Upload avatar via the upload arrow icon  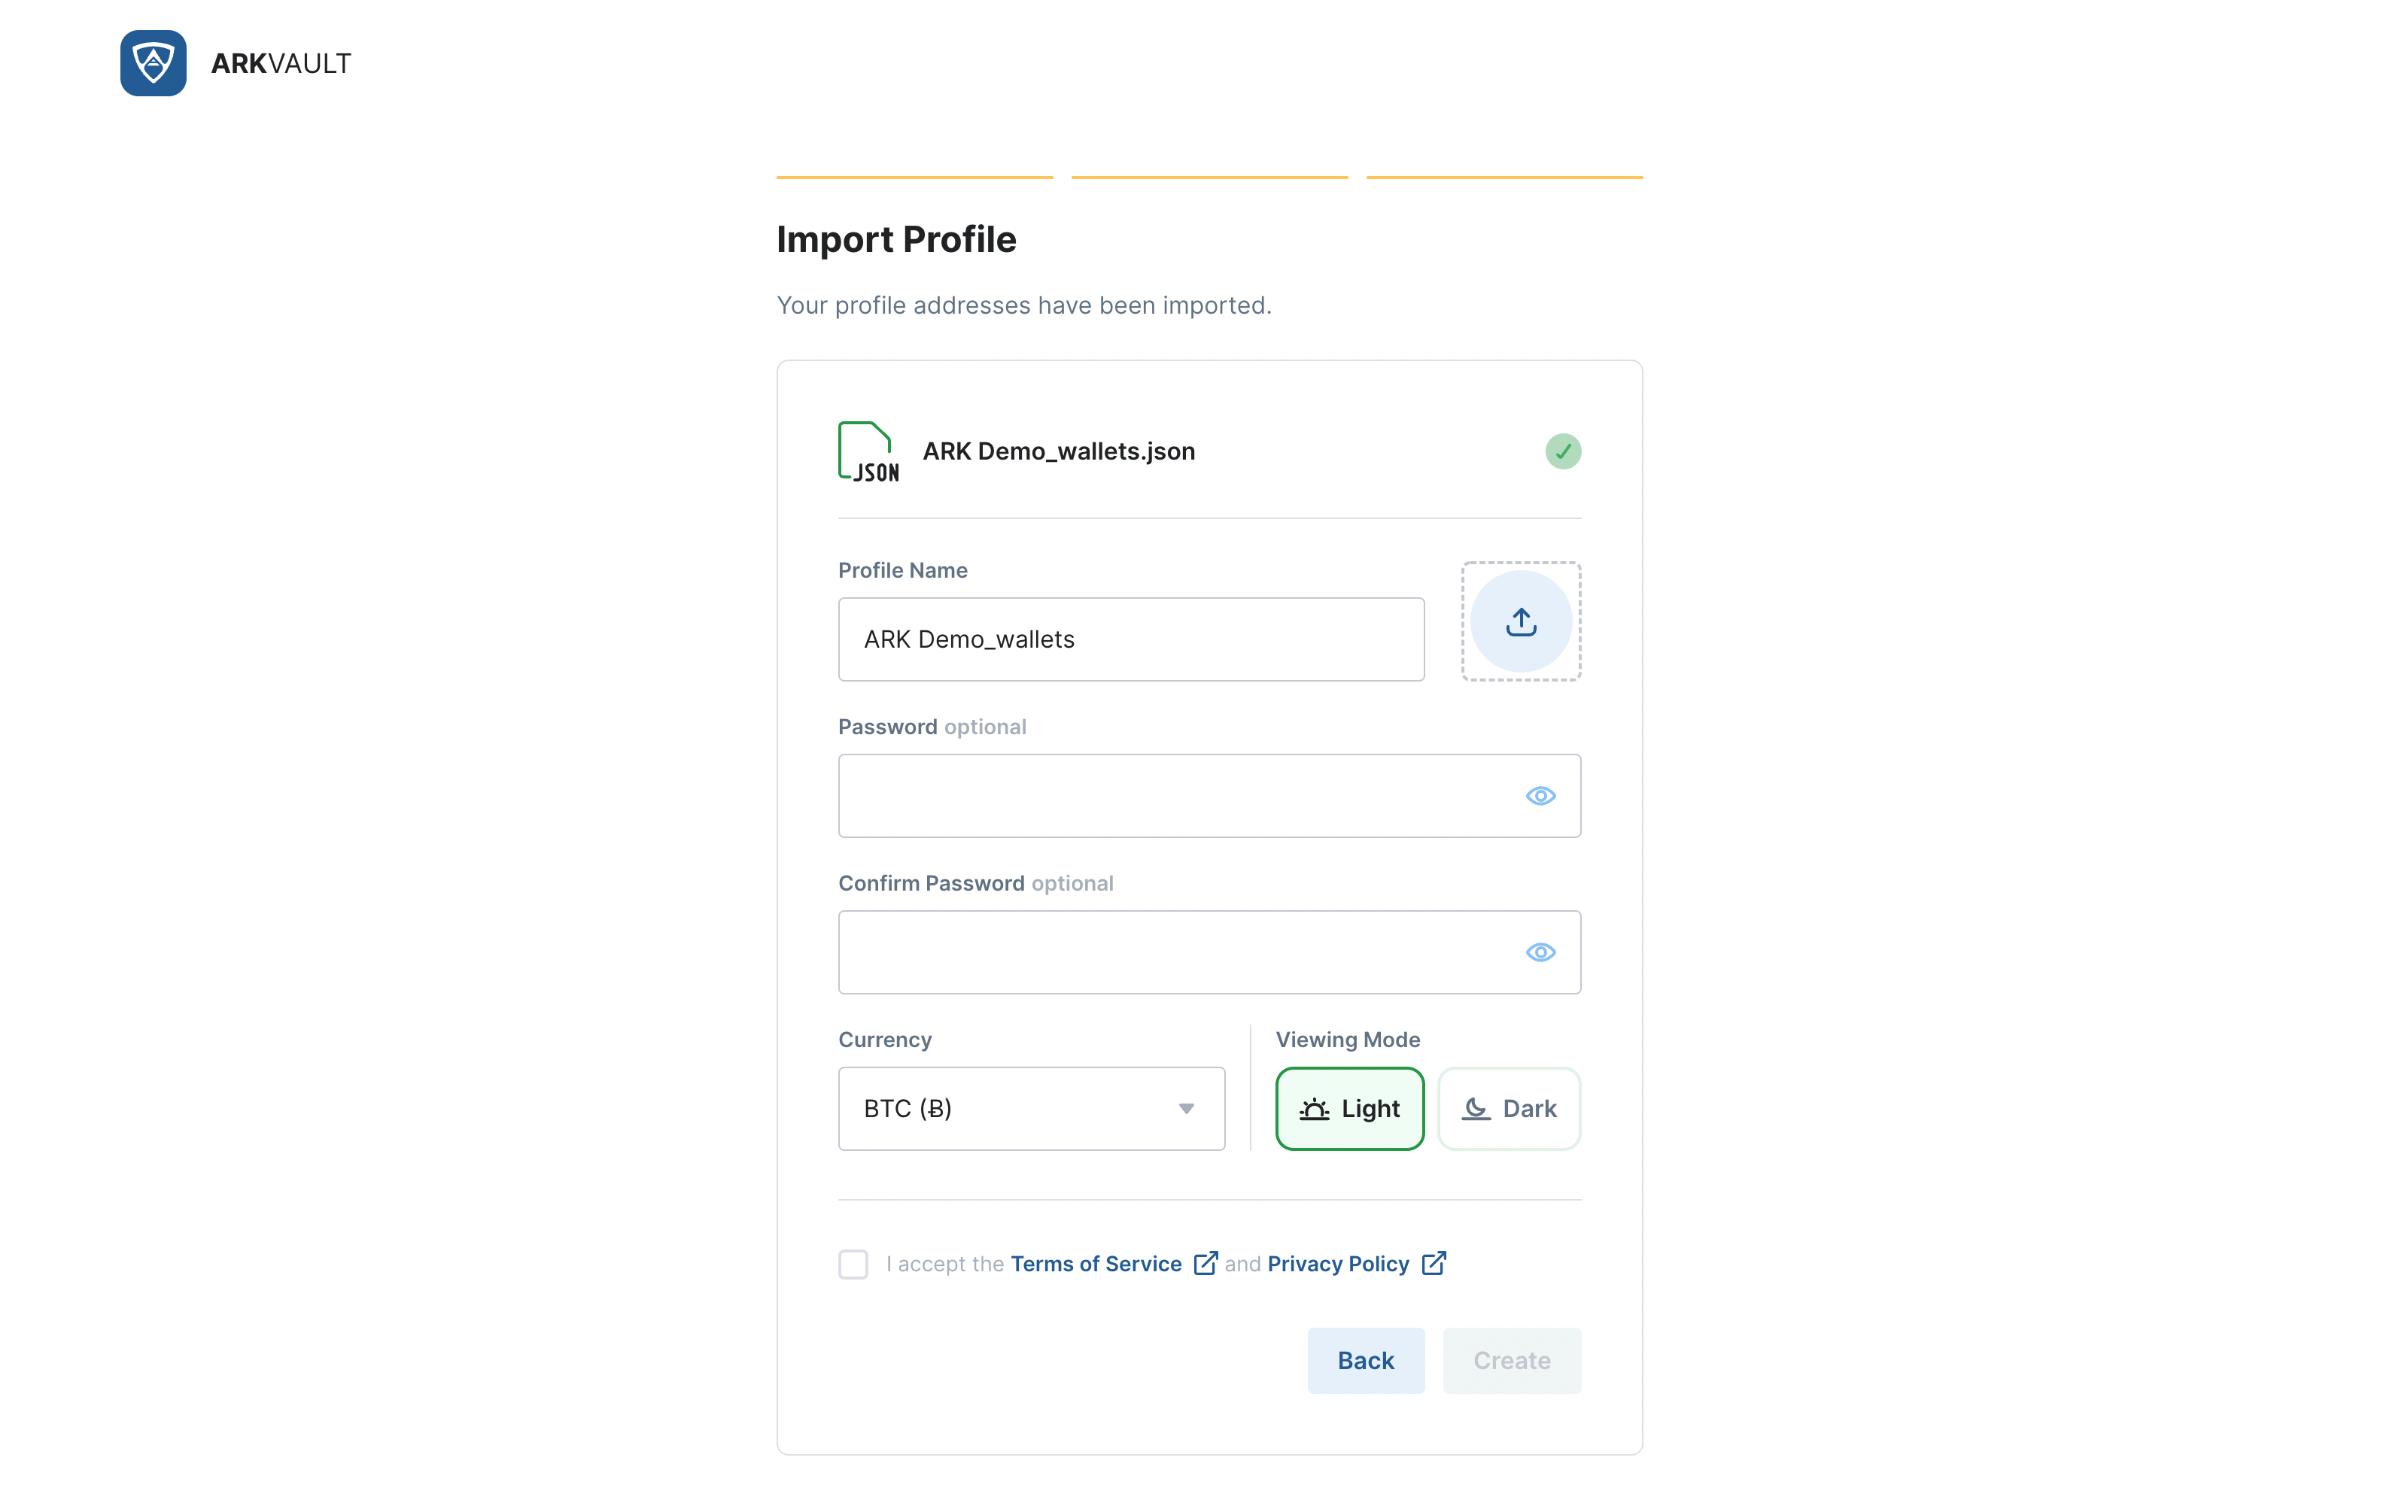[1521, 621]
